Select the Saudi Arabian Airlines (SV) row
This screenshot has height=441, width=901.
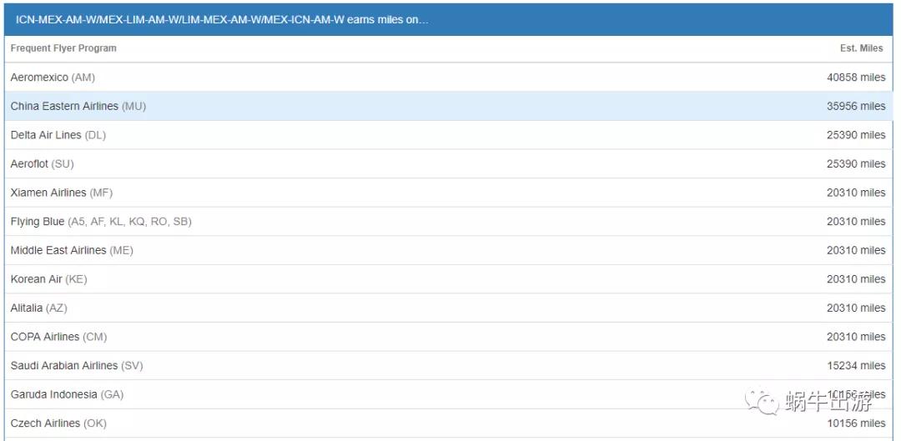[x=449, y=365]
